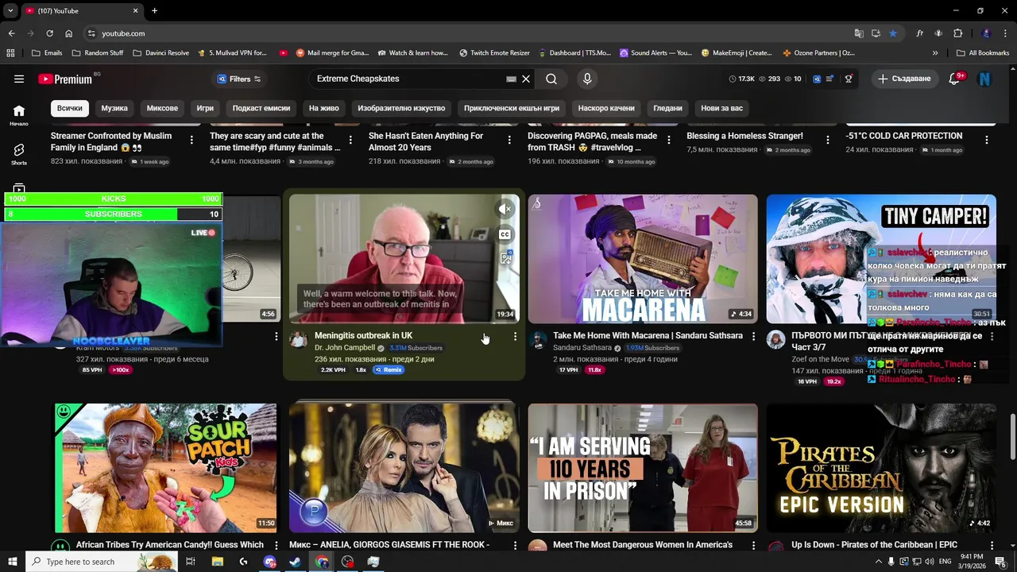Click the magnifier search button
Screen dimensions: 1017x572
(x=551, y=79)
